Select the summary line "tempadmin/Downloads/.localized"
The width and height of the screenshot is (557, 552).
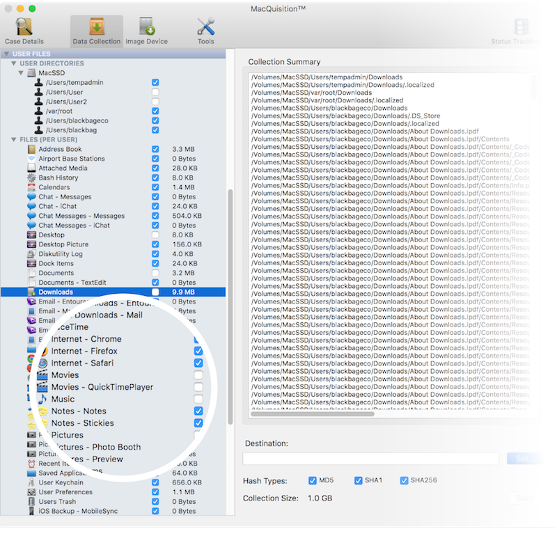(x=343, y=85)
